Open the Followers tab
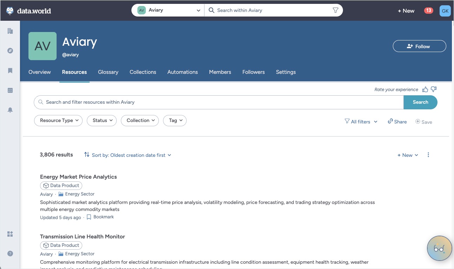The height and width of the screenshot is (269, 454). tap(254, 72)
